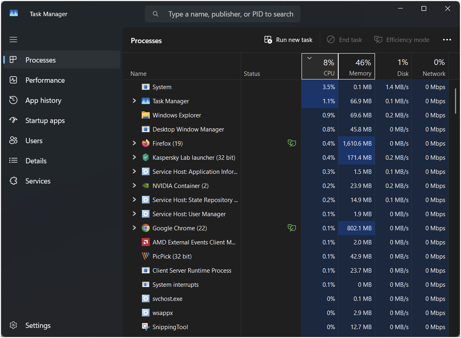This screenshot has width=461, height=338.
Task: Open the Services page
Action: (x=62, y=181)
